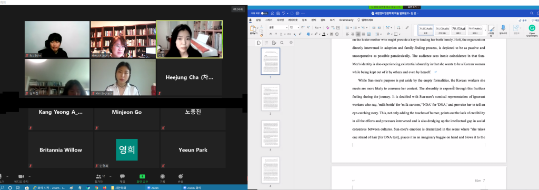
Task: Open the font name combo box
Action: pyautogui.click(x=278, y=27)
